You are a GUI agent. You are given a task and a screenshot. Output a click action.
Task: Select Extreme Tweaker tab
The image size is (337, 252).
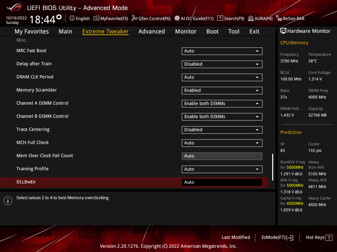click(x=105, y=31)
